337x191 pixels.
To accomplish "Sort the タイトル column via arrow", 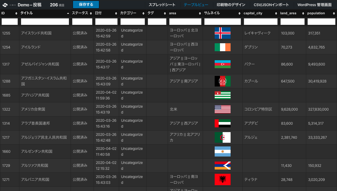I will tap(68, 13).
